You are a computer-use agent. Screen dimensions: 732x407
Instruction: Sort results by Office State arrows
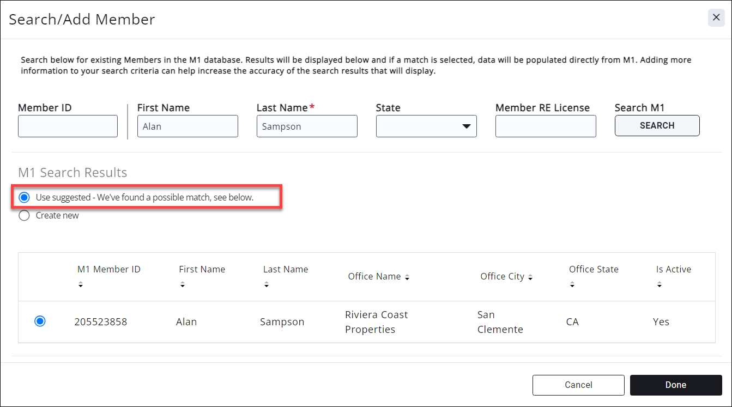pos(572,284)
